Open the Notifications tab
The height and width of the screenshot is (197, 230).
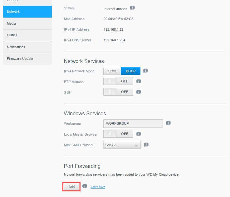pyautogui.click(x=27, y=47)
